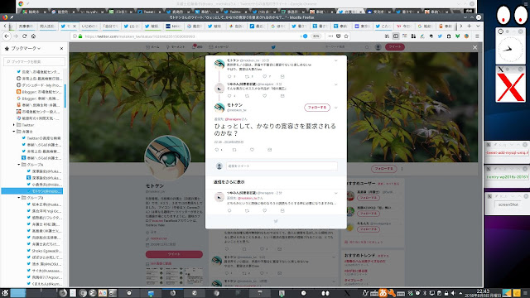530x298 pixels.
Task: Close the active Twitter tab
Action: click(x=75, y=26)
